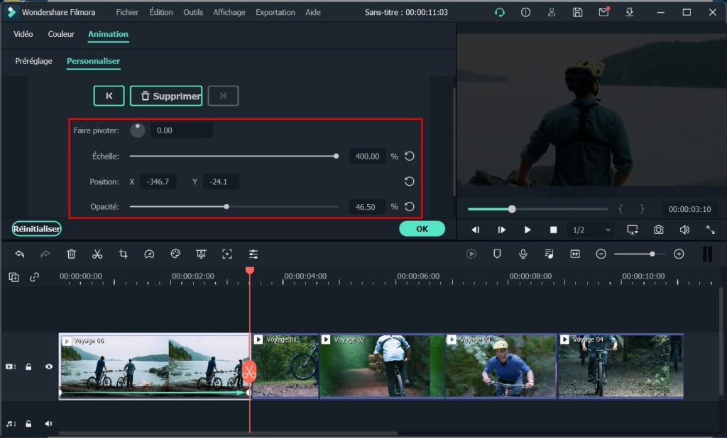
Task: Step forward one frame in preview
Action: click(x=501, y=230)
